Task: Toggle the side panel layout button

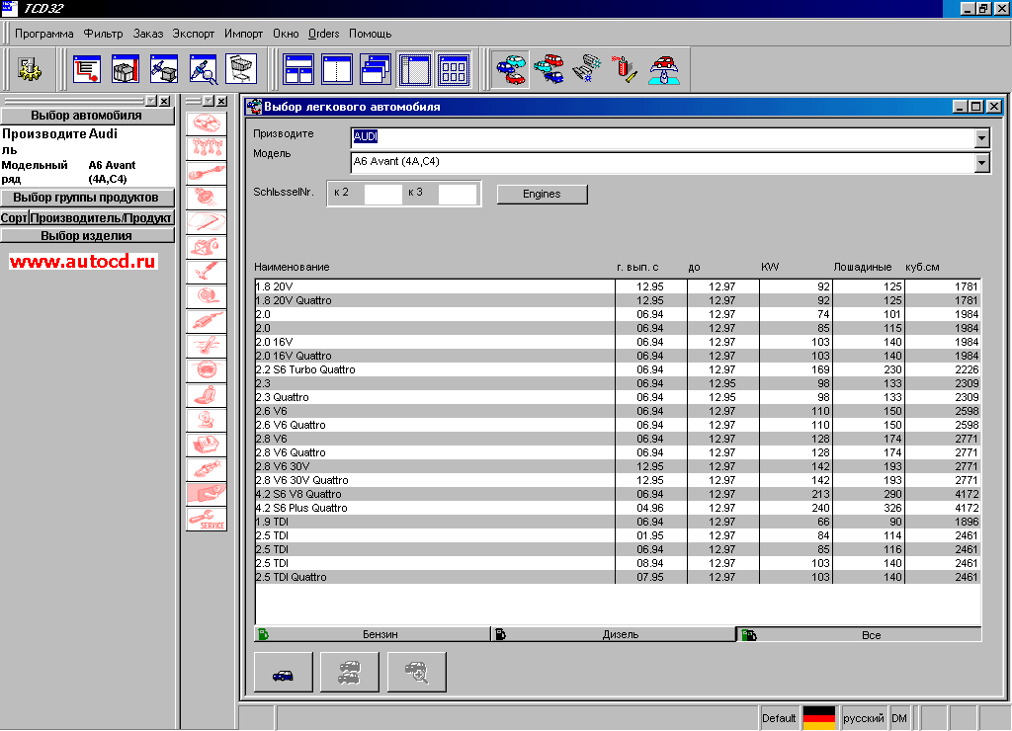Action: tap(415, 69)
